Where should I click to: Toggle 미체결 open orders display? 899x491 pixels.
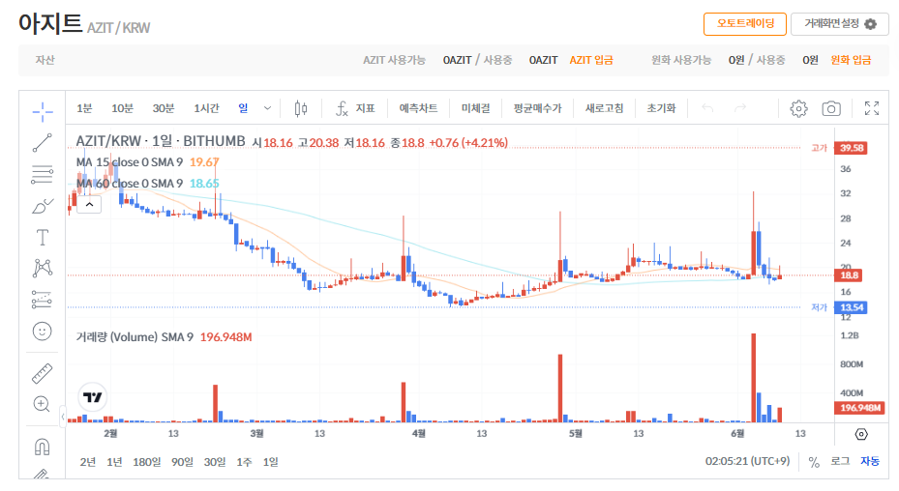(476, 108)
